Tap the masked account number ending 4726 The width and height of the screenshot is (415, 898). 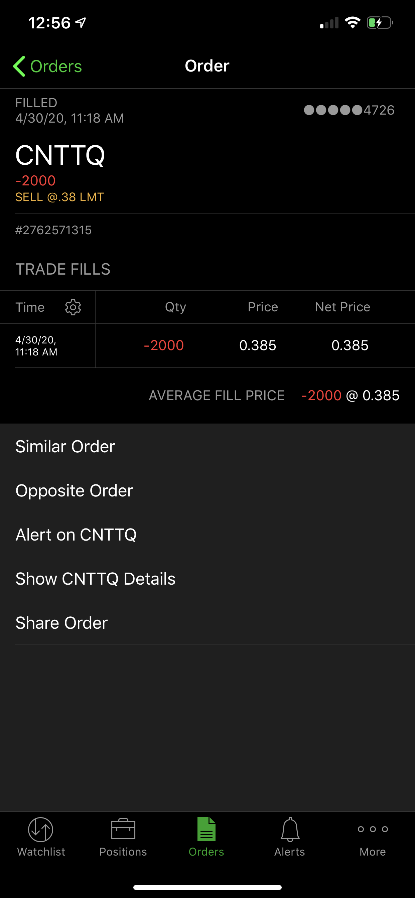pos(349,110)
